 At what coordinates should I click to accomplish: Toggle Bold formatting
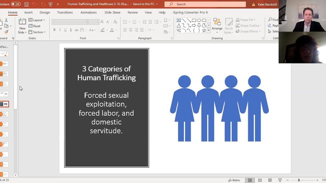(54, 30)
